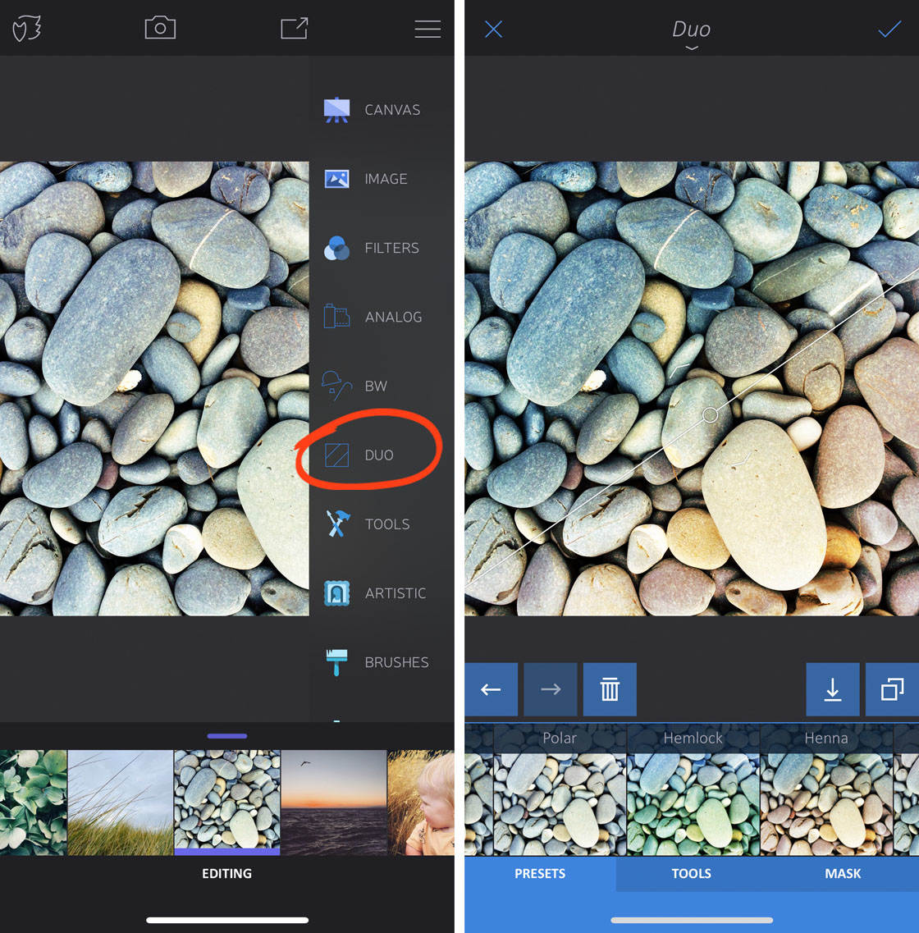919x933 pixels.
Task: Cancel Duo edit with the X icon
Action: point(494,29)
